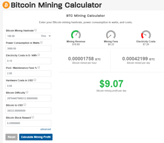Select the Mining Fees $0.33 amount
Image resolution: width=164 pixels, height=143 pixels.
click(x=111, y=44)
